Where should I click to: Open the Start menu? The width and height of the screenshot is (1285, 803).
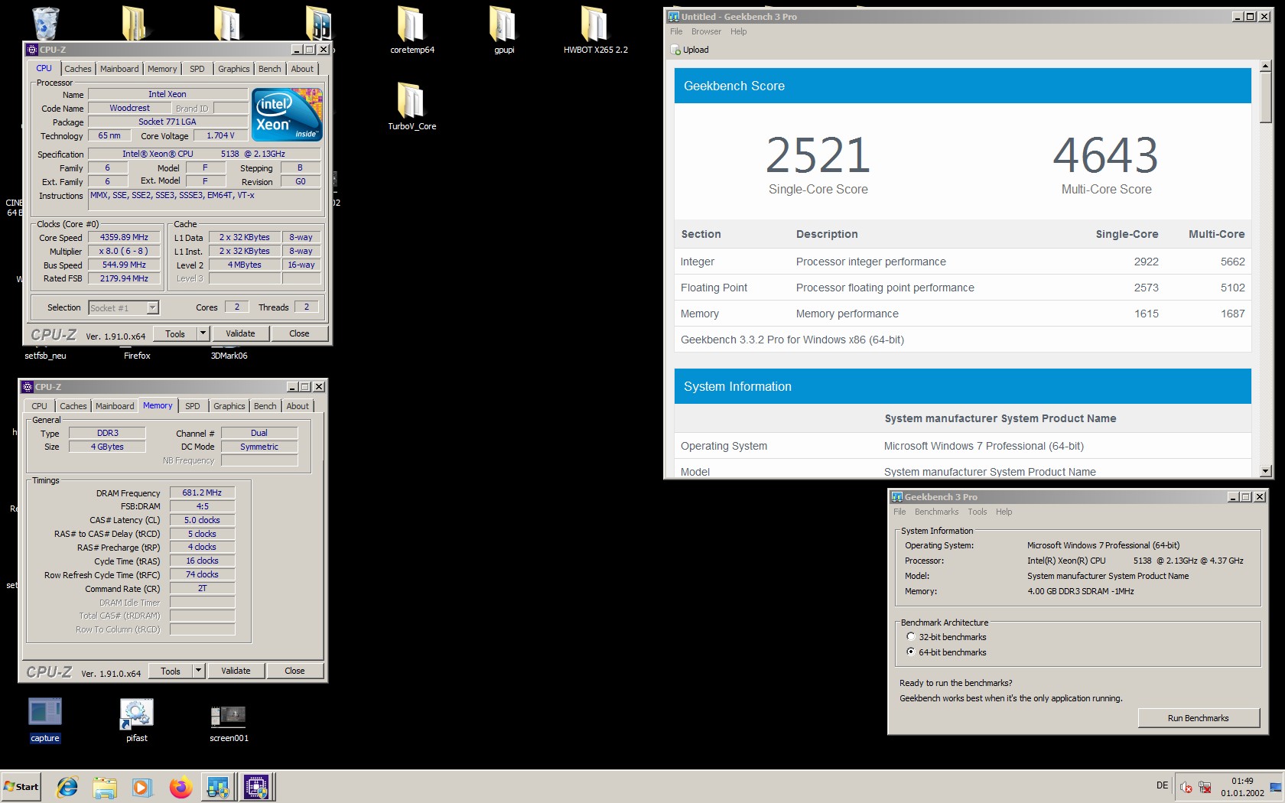point(21,787)
